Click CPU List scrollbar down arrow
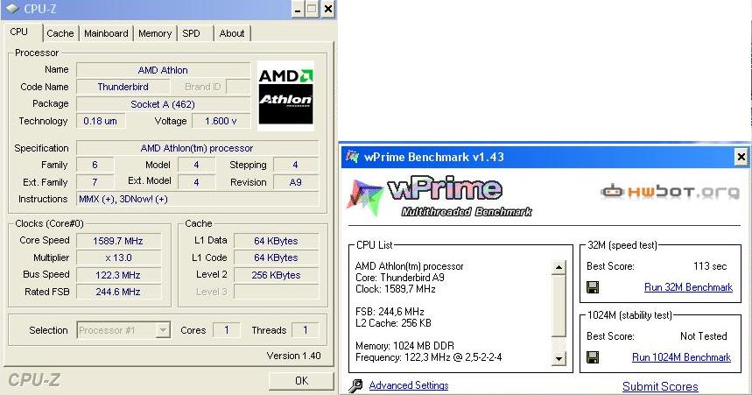Screen dimensions: 752x395 [559, 358]
